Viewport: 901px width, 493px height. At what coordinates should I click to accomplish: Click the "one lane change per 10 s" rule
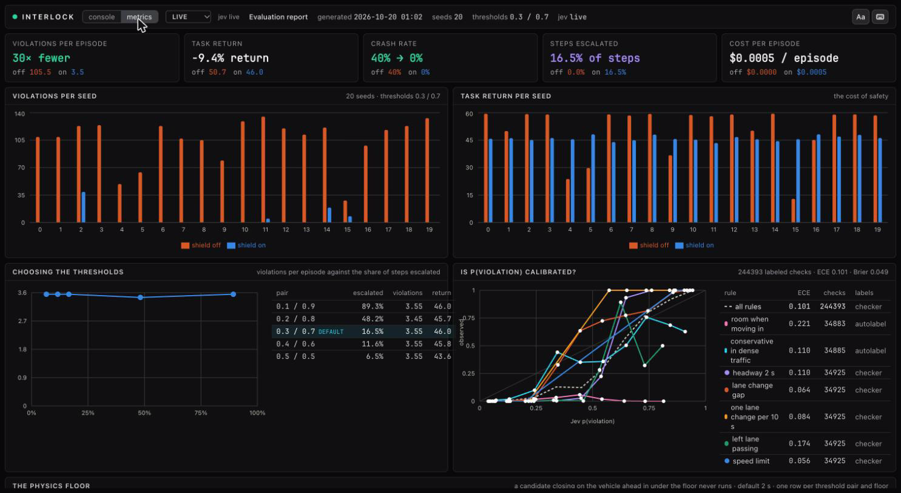805,416
